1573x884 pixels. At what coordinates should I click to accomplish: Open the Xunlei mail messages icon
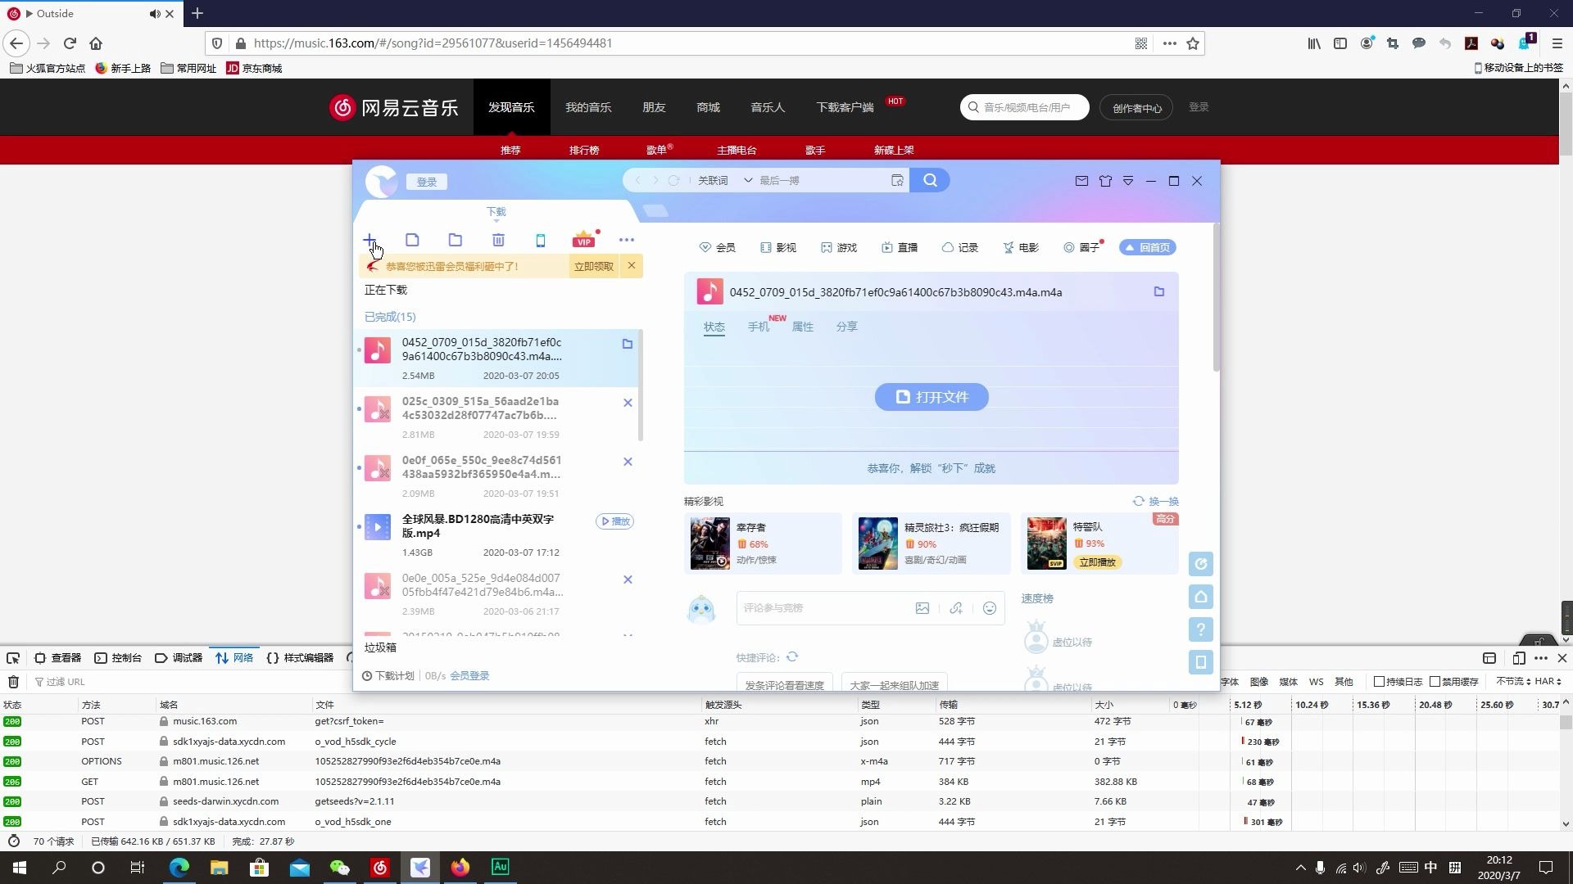(1081, 181)
